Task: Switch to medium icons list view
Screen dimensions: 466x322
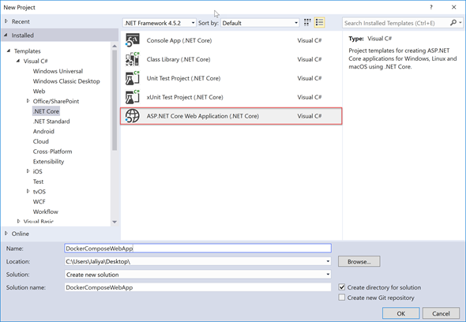Action: (x=319, y=23)
